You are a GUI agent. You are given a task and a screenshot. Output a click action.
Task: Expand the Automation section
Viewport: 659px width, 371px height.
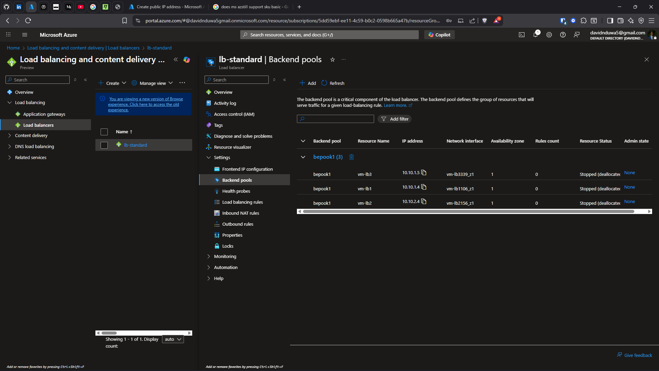(209, 267)
